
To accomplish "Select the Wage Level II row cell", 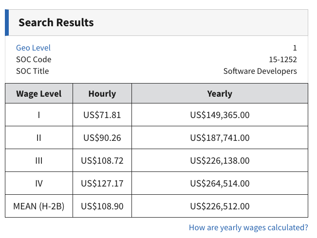I will coord(39,138).
